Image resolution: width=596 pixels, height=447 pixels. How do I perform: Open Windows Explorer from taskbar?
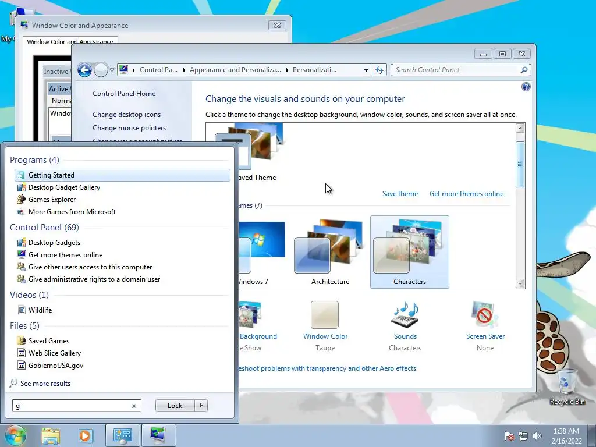51,435
